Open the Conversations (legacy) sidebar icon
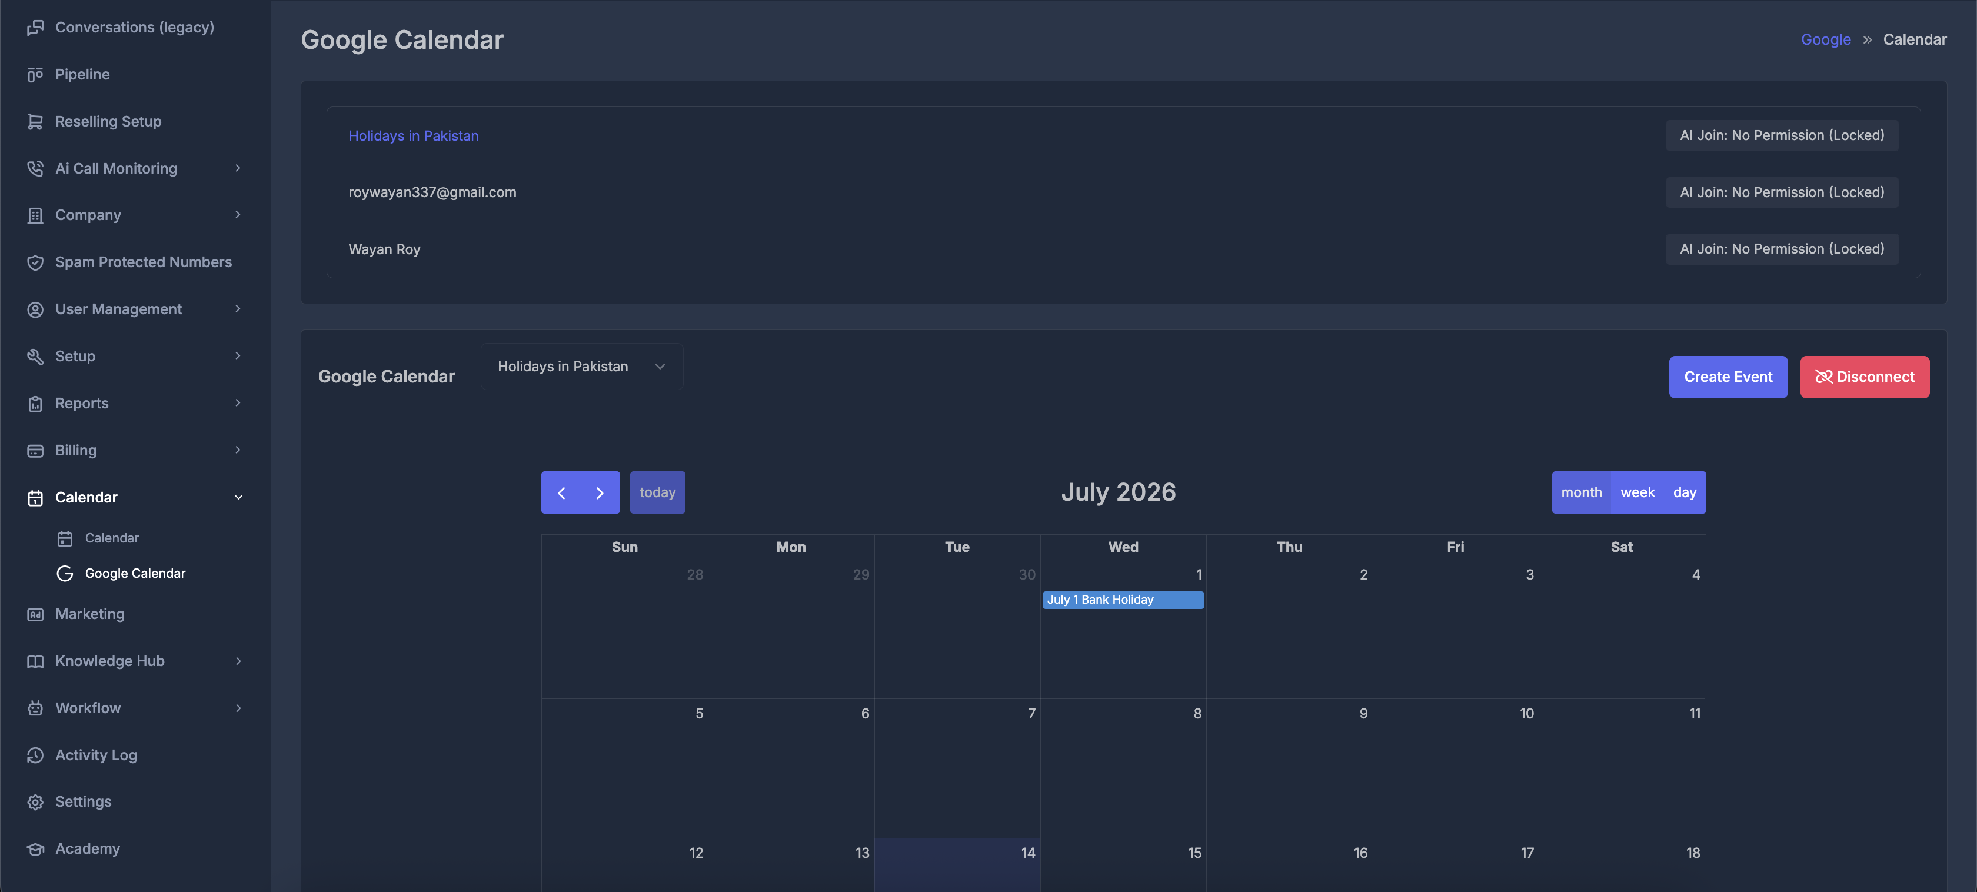Screen dimensions: 1977x892 tap(35, 28)
